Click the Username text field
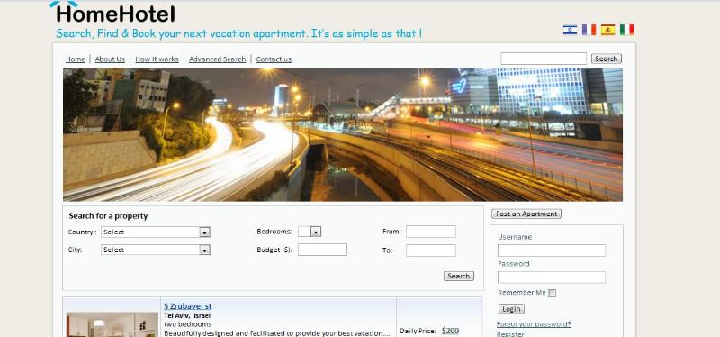Screen dimensions: 720x337 tap(552, 250)
